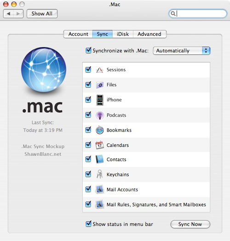Click the .Mac globe logo
The image size is (230, 241).
pyautogui.click(x=44, y=69)
